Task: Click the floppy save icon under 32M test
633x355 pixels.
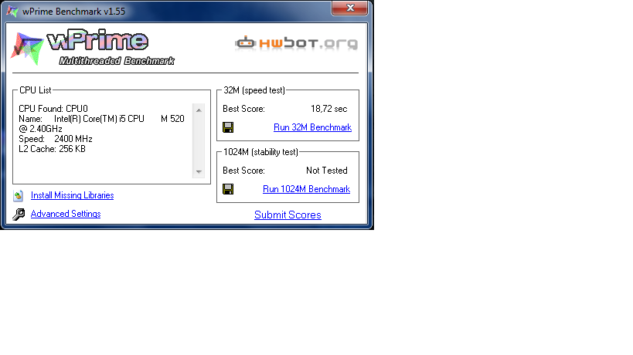Action: coord(228,127)
